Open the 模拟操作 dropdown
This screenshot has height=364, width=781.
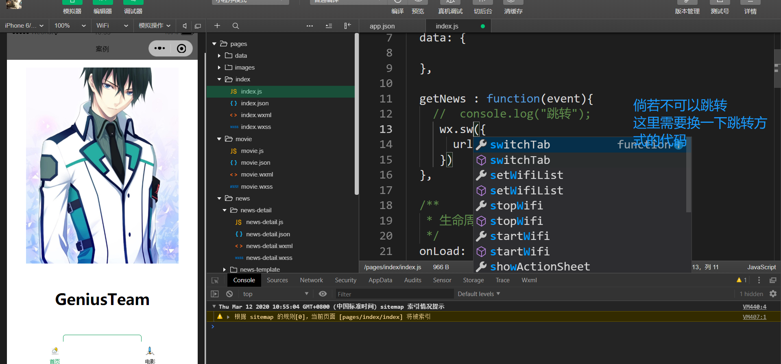(155, 26)
